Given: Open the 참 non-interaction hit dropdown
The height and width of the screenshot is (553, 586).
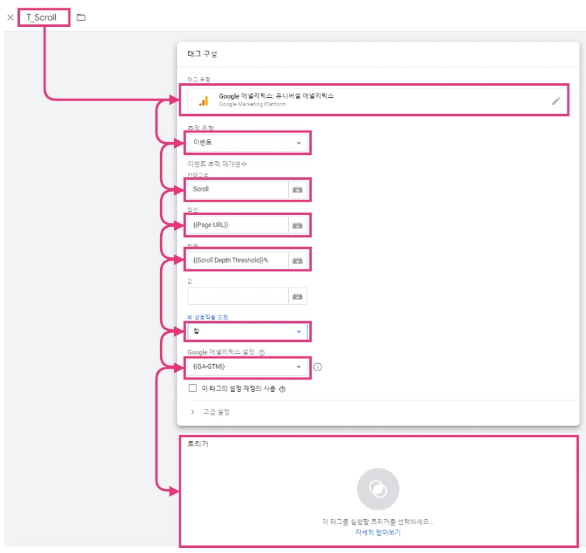Looking at the screenshot, I should (247, 332).
